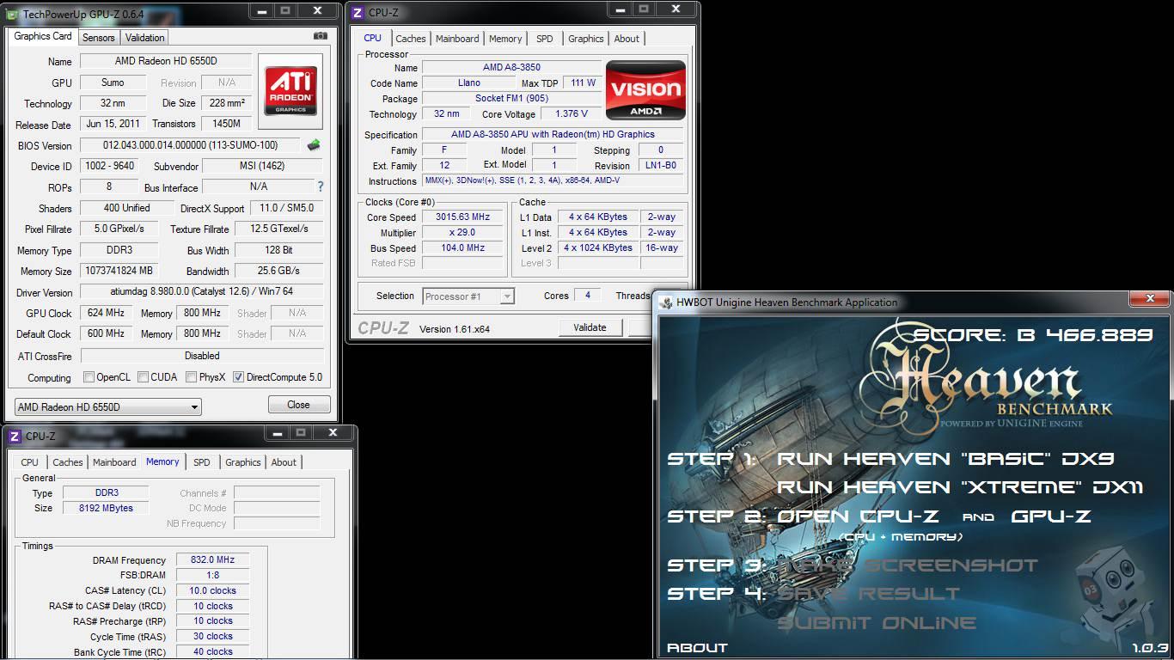
Task: Click the Core Voltage value 1.376 V
Action: point(572,113)
